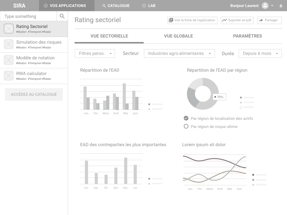Click the Simulation des risques app icon

pos(9,44)
